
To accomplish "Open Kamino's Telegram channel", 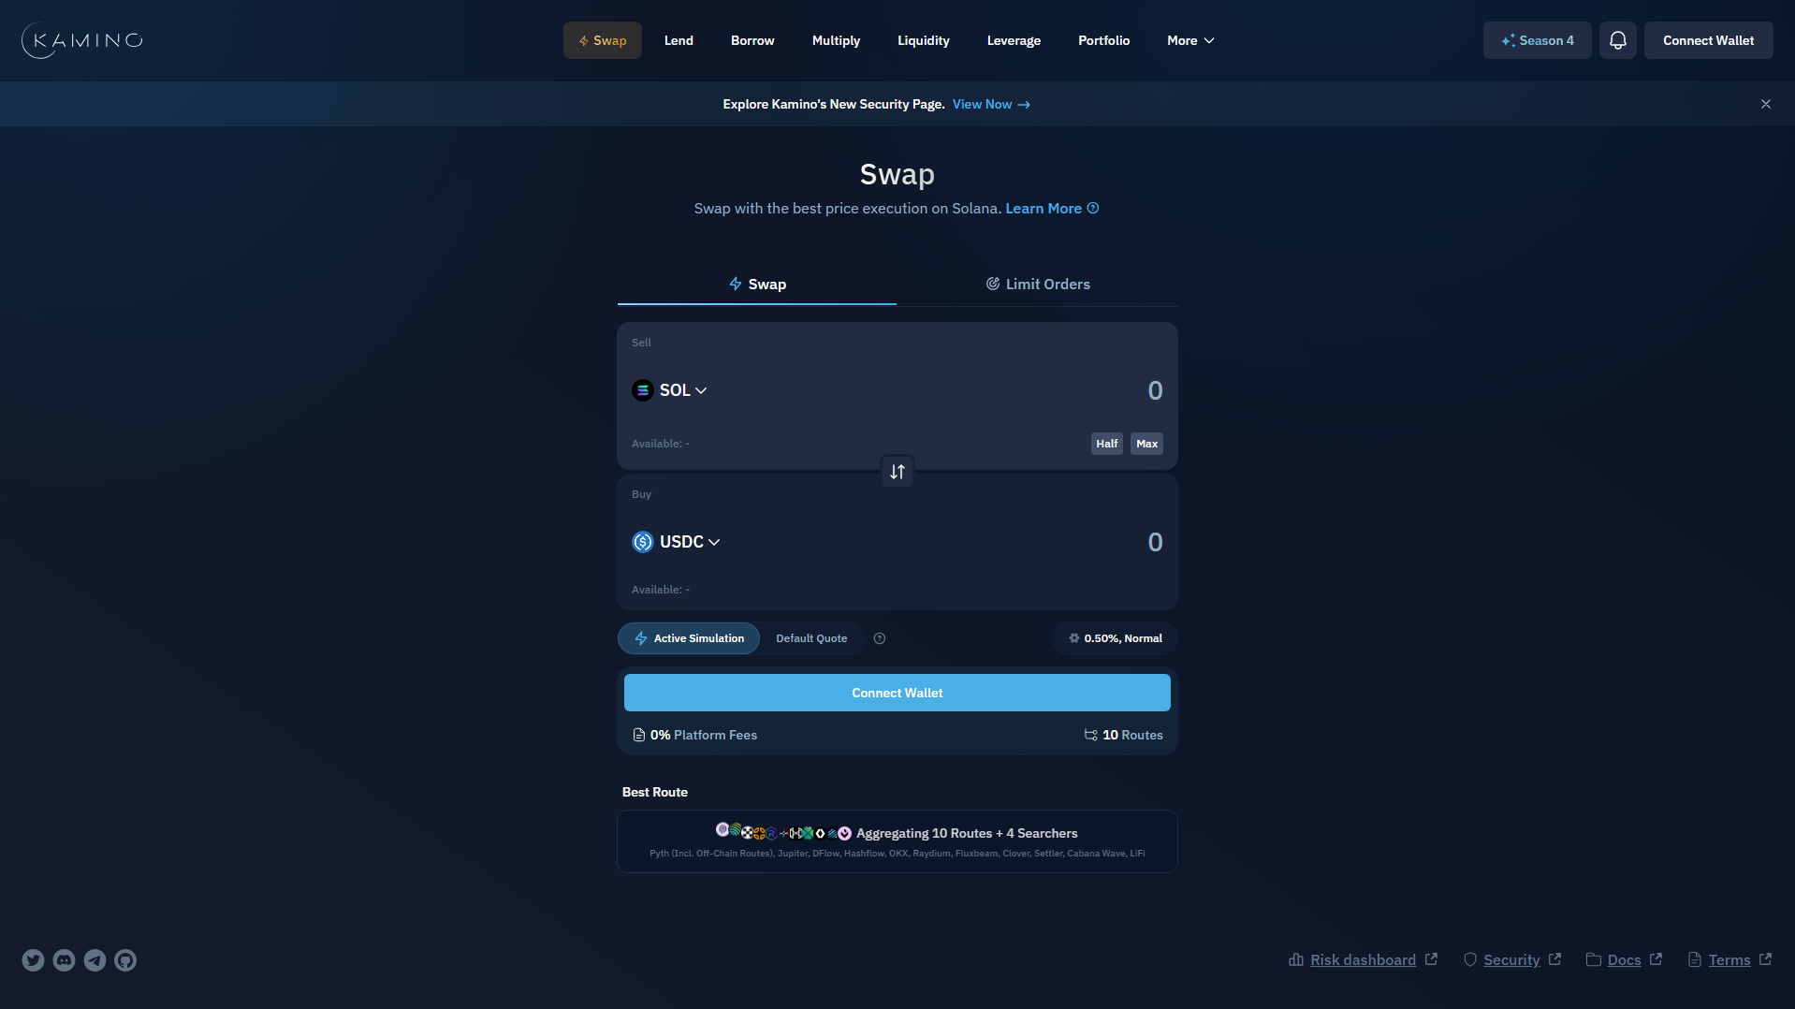I will [95, 960].
